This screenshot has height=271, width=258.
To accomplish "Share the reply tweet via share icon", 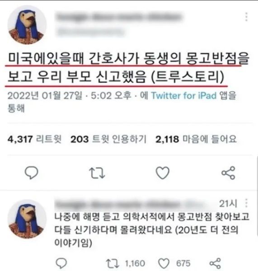I will (215, 263).
